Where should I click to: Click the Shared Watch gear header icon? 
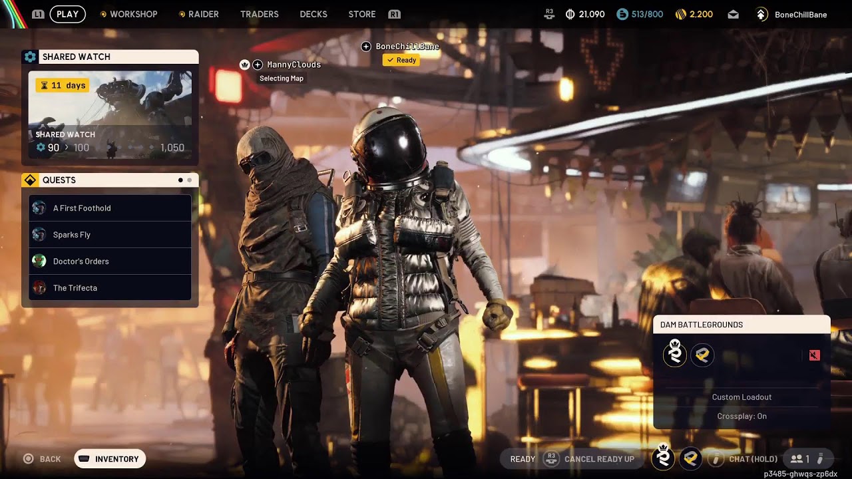point(30,57)
